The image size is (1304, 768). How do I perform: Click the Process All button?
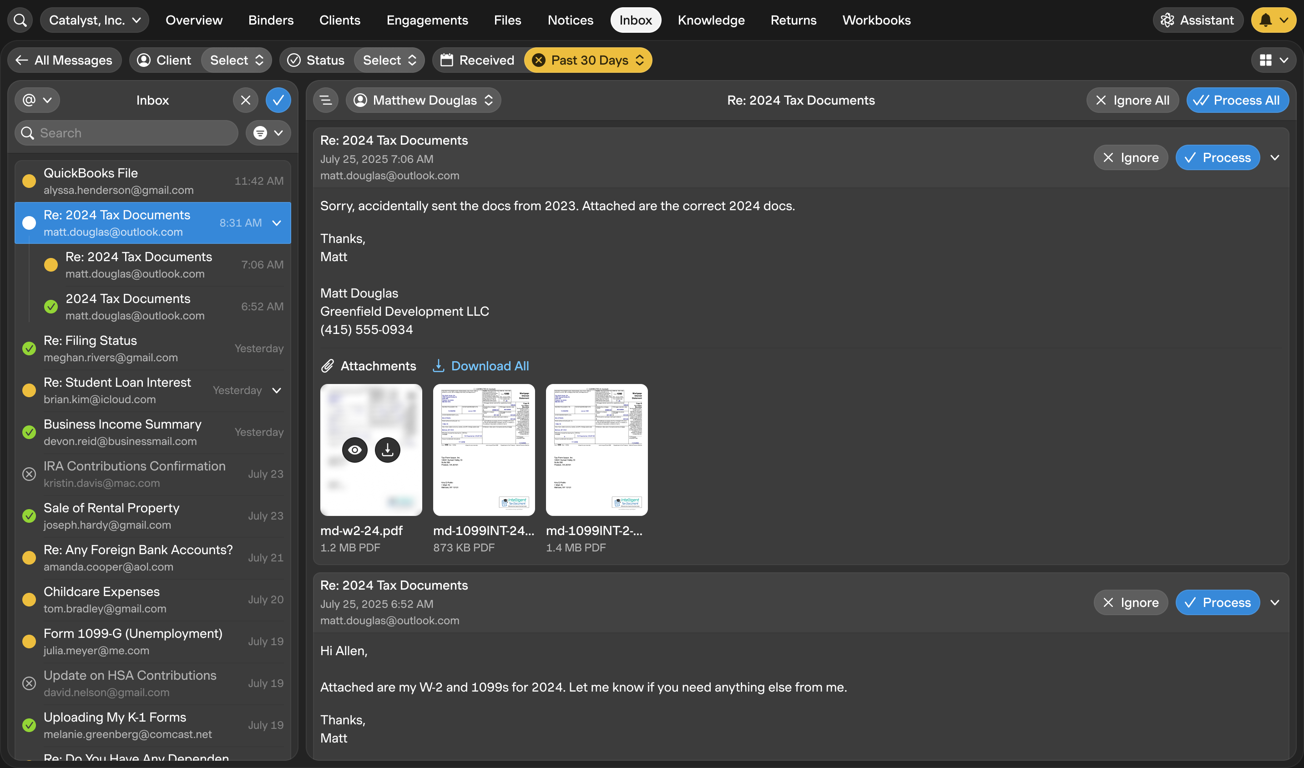pos(1237,101)
